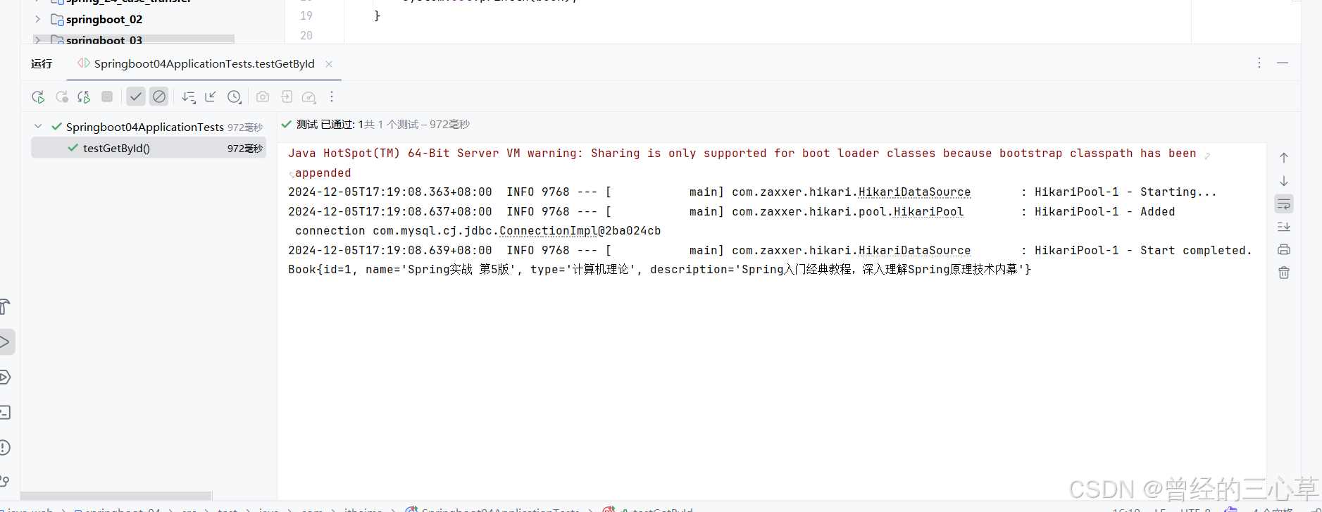Click the test passed status summary text
The height and width of the screenshot is (512, 1322).
383,125
